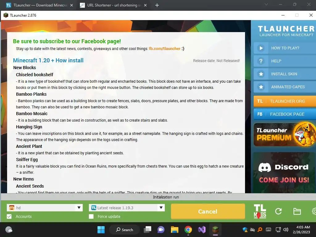Open the HELP sidebar button
The width and height of the screenshot is (316, 237).
pyautogui.click(x=285, y=61)
